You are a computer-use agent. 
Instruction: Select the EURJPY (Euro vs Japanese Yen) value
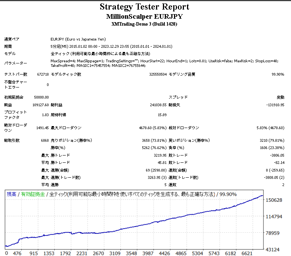coord(78,39)
